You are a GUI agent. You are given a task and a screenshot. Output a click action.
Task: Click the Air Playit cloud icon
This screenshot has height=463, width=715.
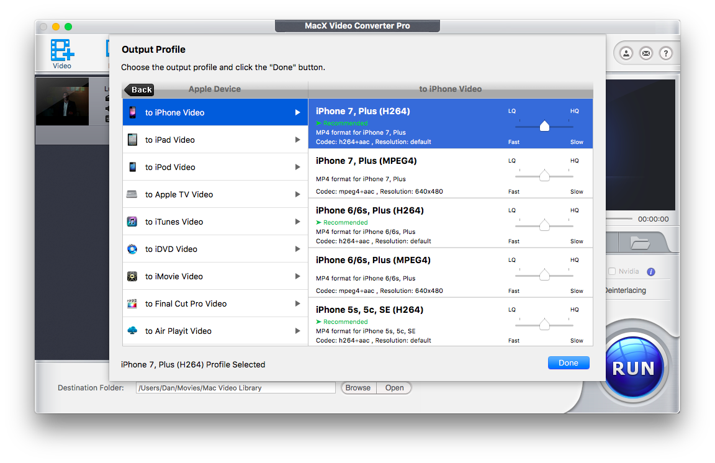[132, 331]
